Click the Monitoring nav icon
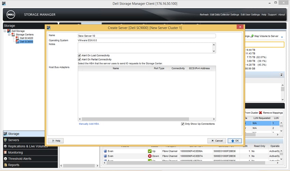 pyautogui.click(x=5, y=152)
